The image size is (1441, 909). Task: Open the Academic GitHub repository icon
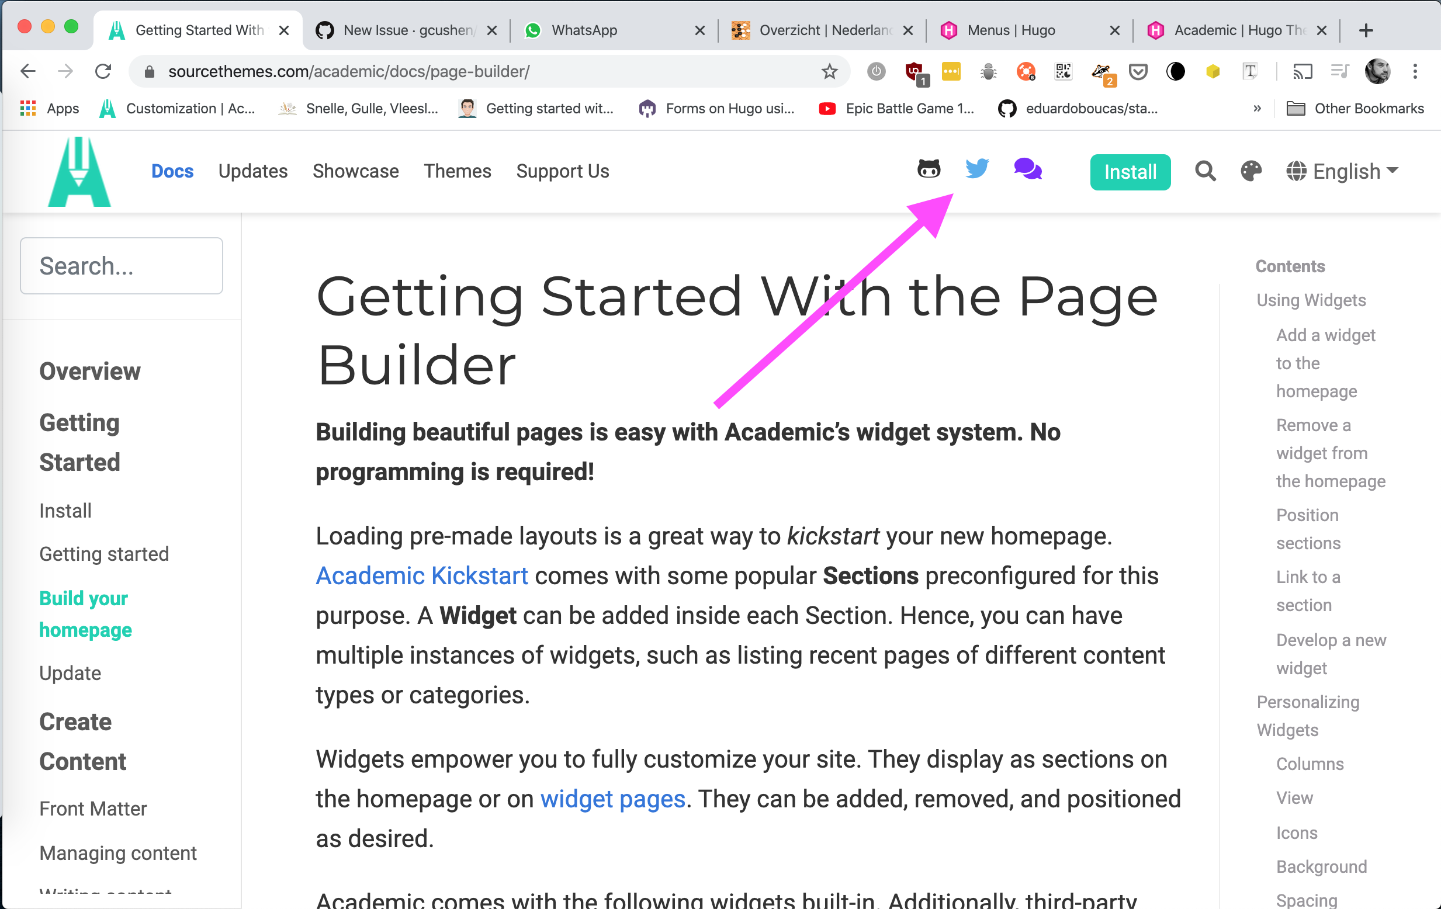click(930, 169)
